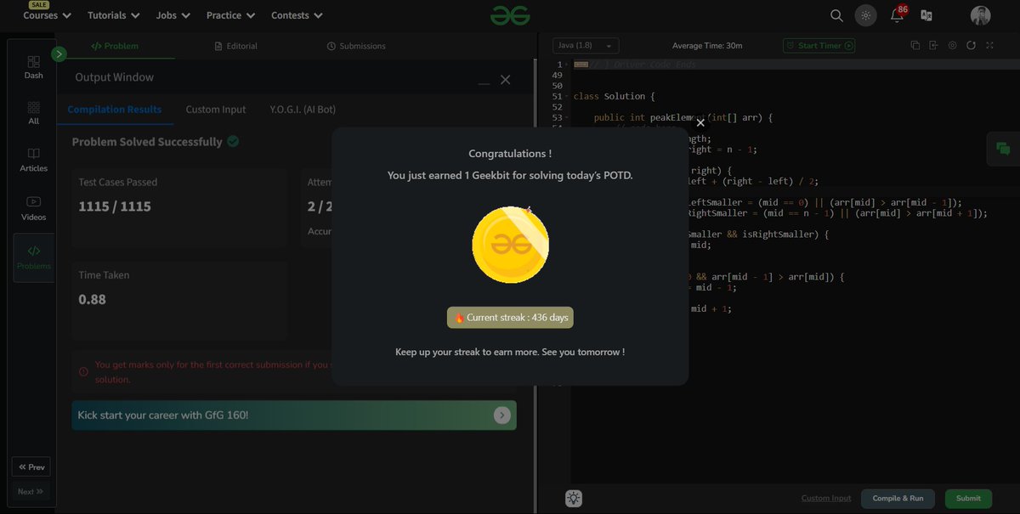The image size is (1020, 514).
Task: Open the site search magnifier icon
Action: click(836, 15)
